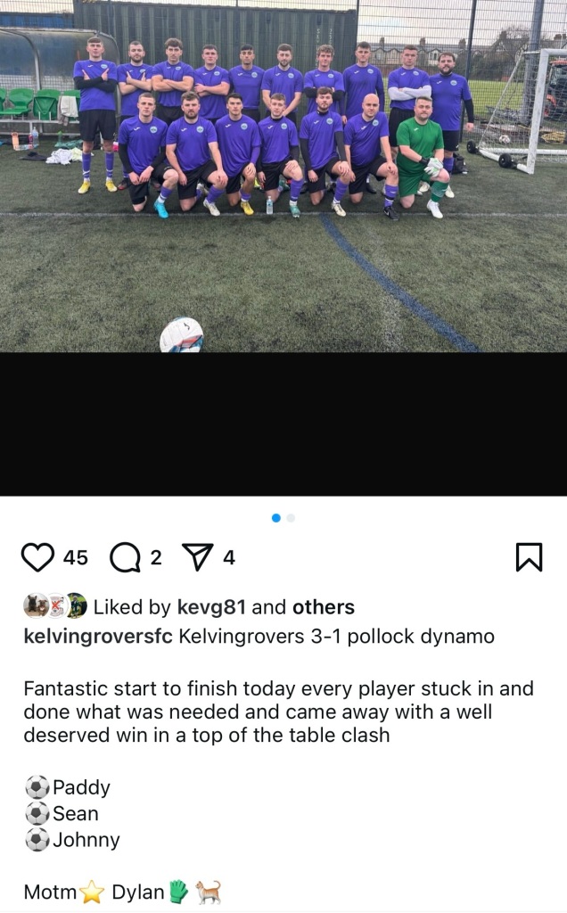Screen dimensions: 567x913
Task: Go to second carousel image dot
Action: click(291, 518)
